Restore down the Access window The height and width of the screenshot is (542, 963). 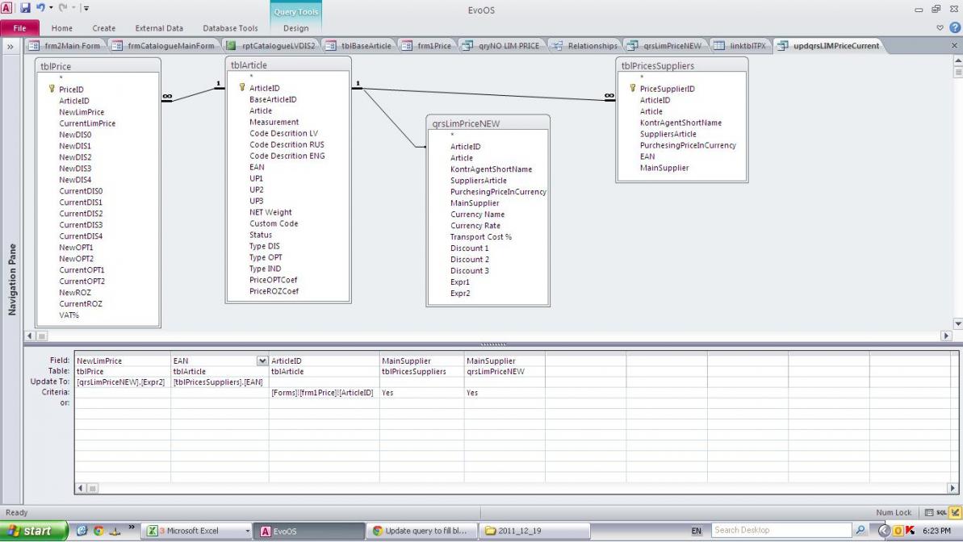tap(936, 9)
